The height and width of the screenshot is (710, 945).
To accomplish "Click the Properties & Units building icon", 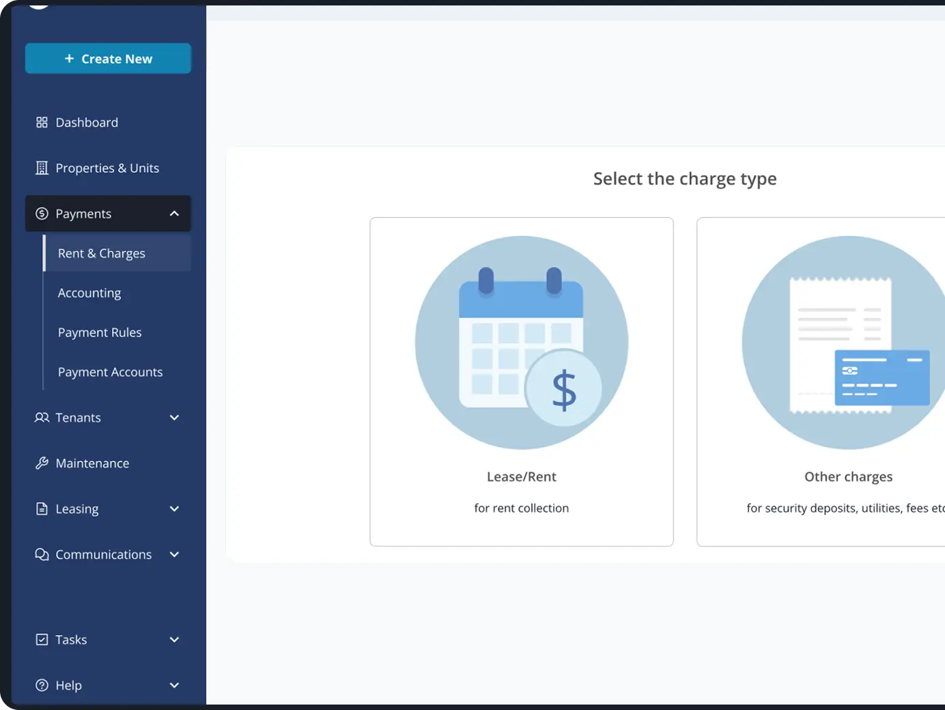I will point(42,168).
